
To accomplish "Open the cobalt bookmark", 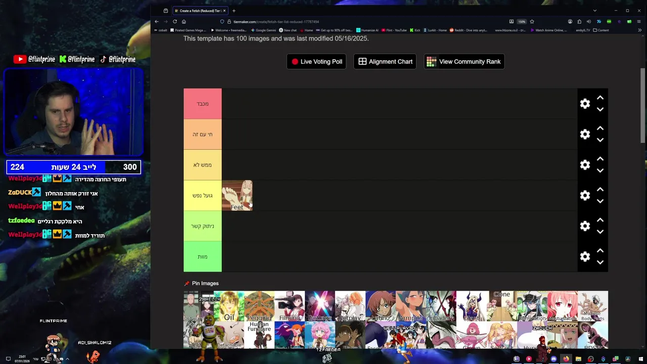I will click(x=161, y=30).
